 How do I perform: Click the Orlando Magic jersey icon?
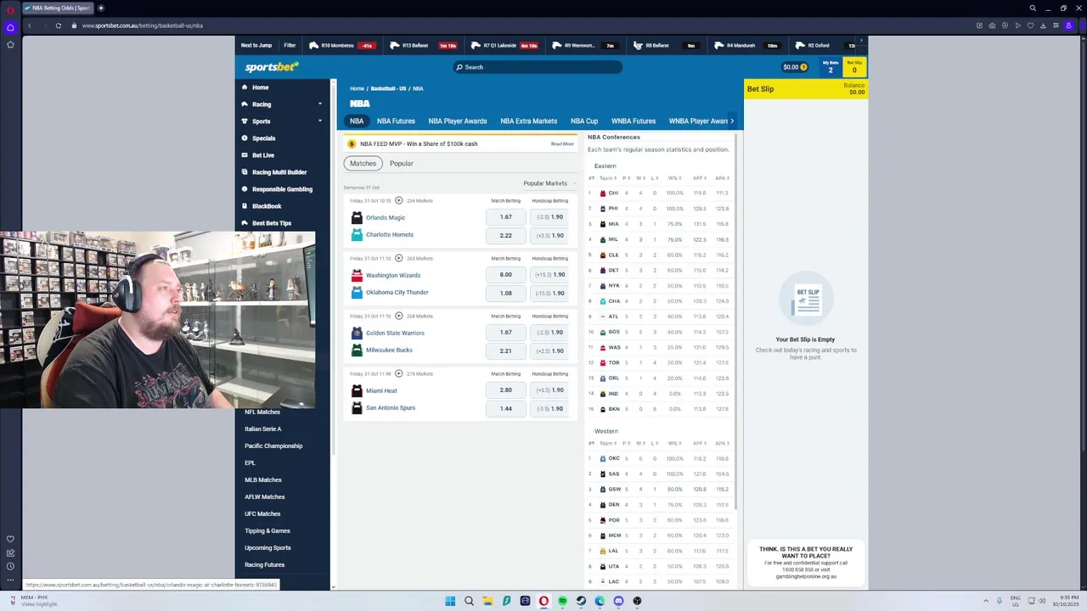[357, 217]
